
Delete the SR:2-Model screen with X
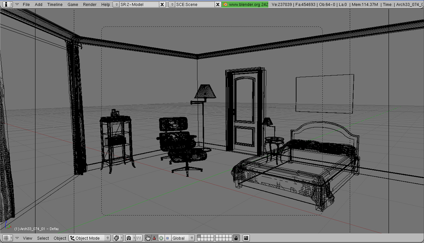162,4
